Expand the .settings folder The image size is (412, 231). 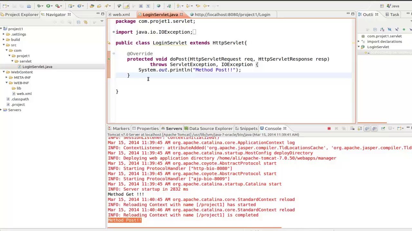pyautogui.click(x=4, y=34)
